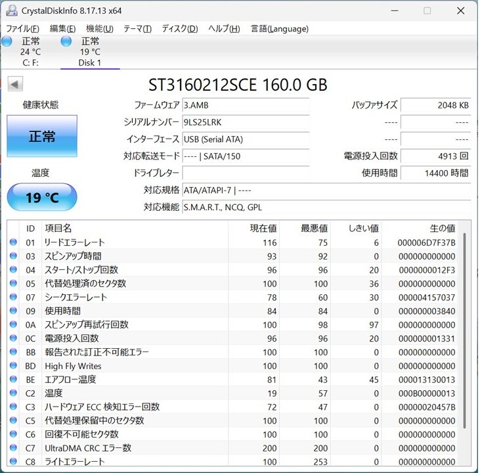Click the ST3160212SCE 160.0 GB disk title
The width and height of the screenshot is (480, 473).
(x=238, y=85)
